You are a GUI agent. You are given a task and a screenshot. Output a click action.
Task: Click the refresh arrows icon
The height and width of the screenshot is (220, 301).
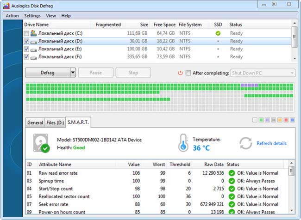click(246, 143)
